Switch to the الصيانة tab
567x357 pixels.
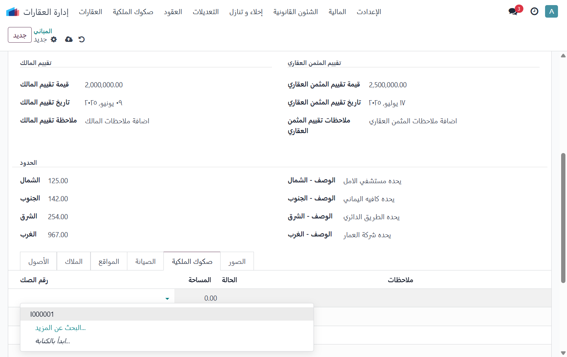click(145, 261)
